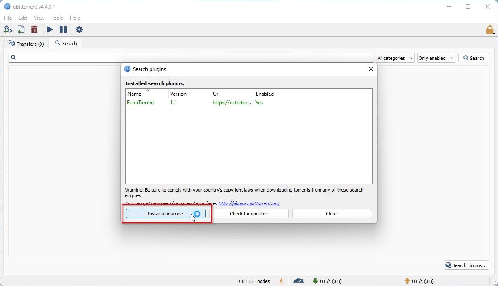Open the Tools menu
This screenshot has width=498, height=286.
point(57,18)
